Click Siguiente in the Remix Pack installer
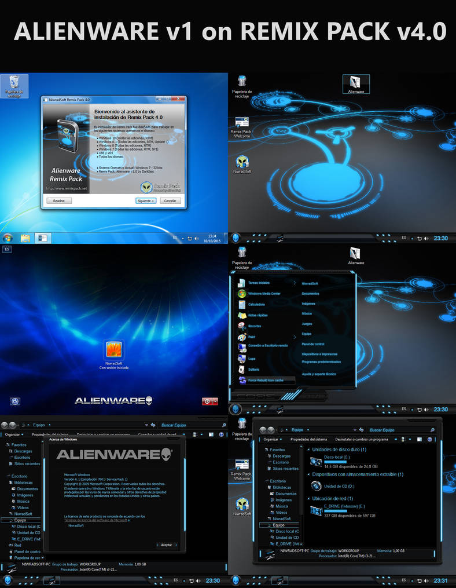This screenshot has height=588, width=456. point(145,200)
